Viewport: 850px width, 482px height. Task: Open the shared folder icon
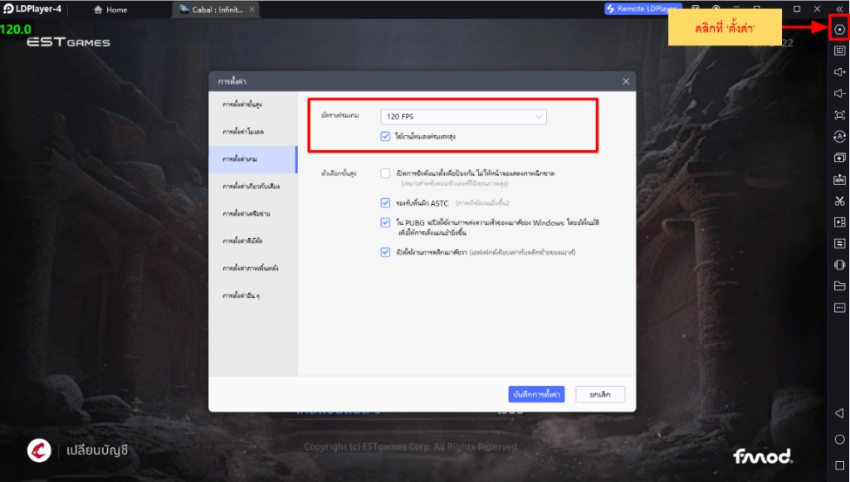pyautogui.click(x=839, y=286)
